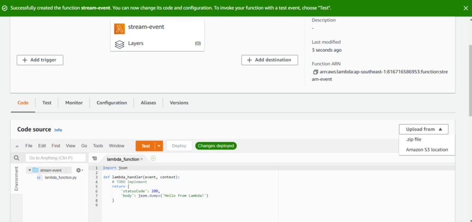Open the Layers stack icon
472x222 pixels.
pyautogui.click(x=119, y=44)
